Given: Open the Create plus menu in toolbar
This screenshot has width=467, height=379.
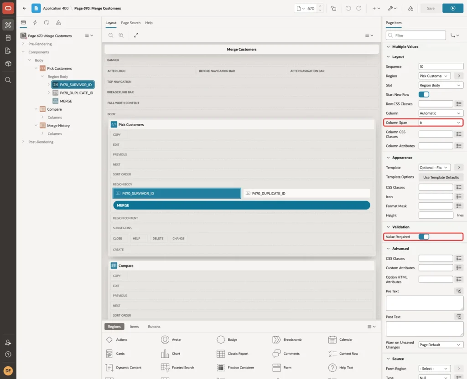Looking at the screenshot, I should pos(376,8).
